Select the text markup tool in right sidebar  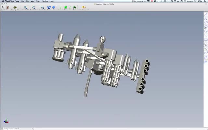click(x=206, y=19)
